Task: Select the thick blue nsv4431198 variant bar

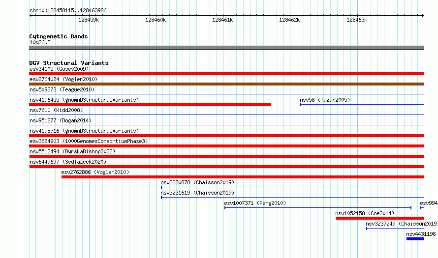Action: click(x=415, y=239)
